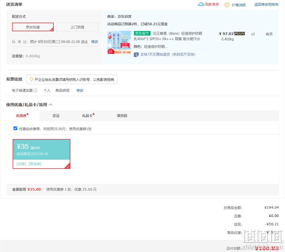
Task: Deselect the ¥35 满169 coupon card
Action: coord(41,154)
